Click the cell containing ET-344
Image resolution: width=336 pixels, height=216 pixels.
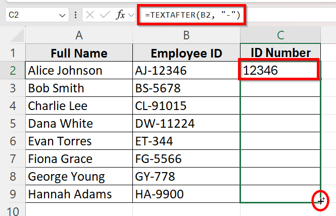click(x=186, y=141)
